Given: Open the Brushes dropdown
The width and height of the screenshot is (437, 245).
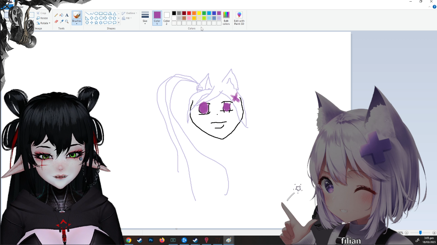Looking at the screenshot, I should (x=77, y=22).
